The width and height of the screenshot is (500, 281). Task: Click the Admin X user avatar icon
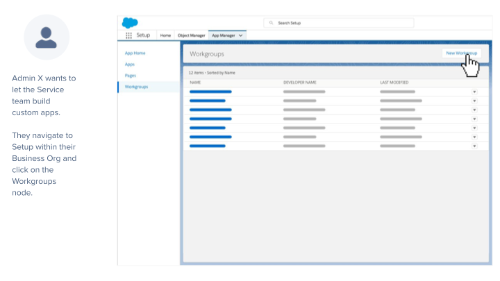[x=47, y=37]
